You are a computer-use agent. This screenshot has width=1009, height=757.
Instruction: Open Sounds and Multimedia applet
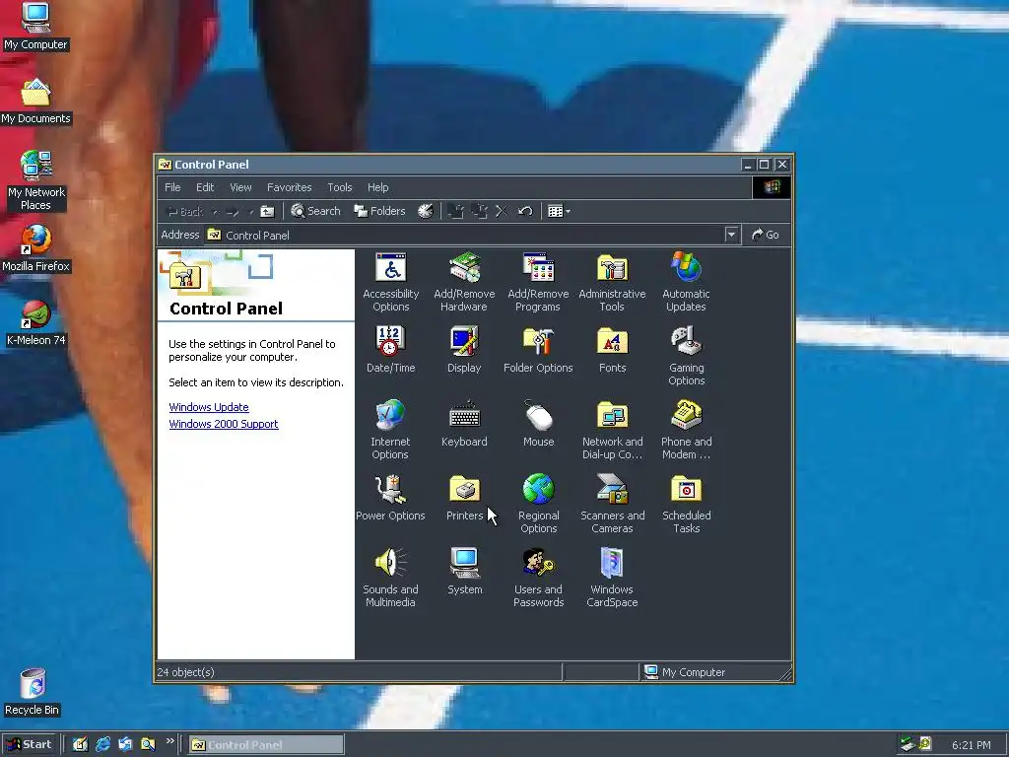pyautogui.click(x=390, y=578)
